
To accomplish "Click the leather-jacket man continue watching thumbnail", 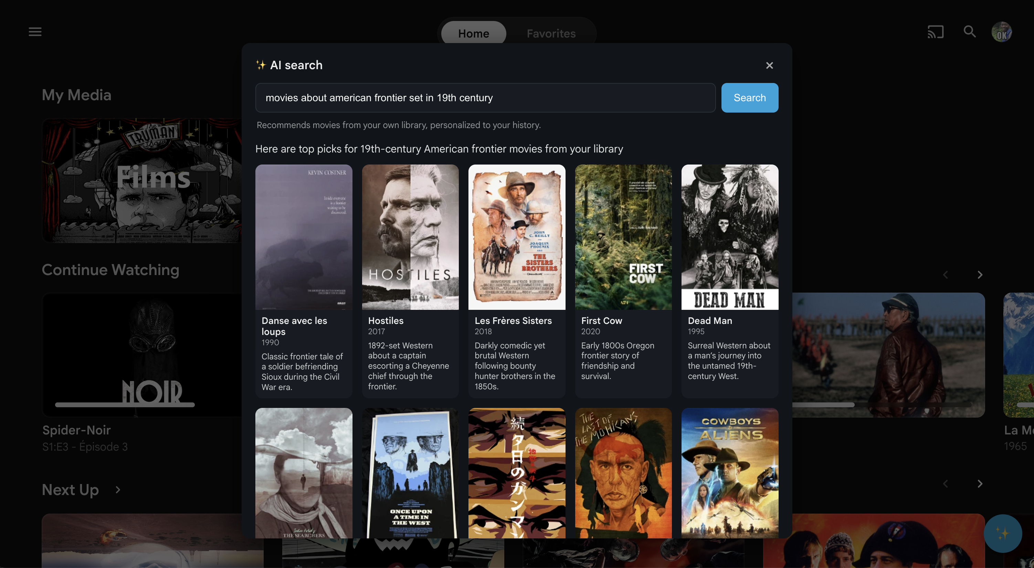I will 888,355.
